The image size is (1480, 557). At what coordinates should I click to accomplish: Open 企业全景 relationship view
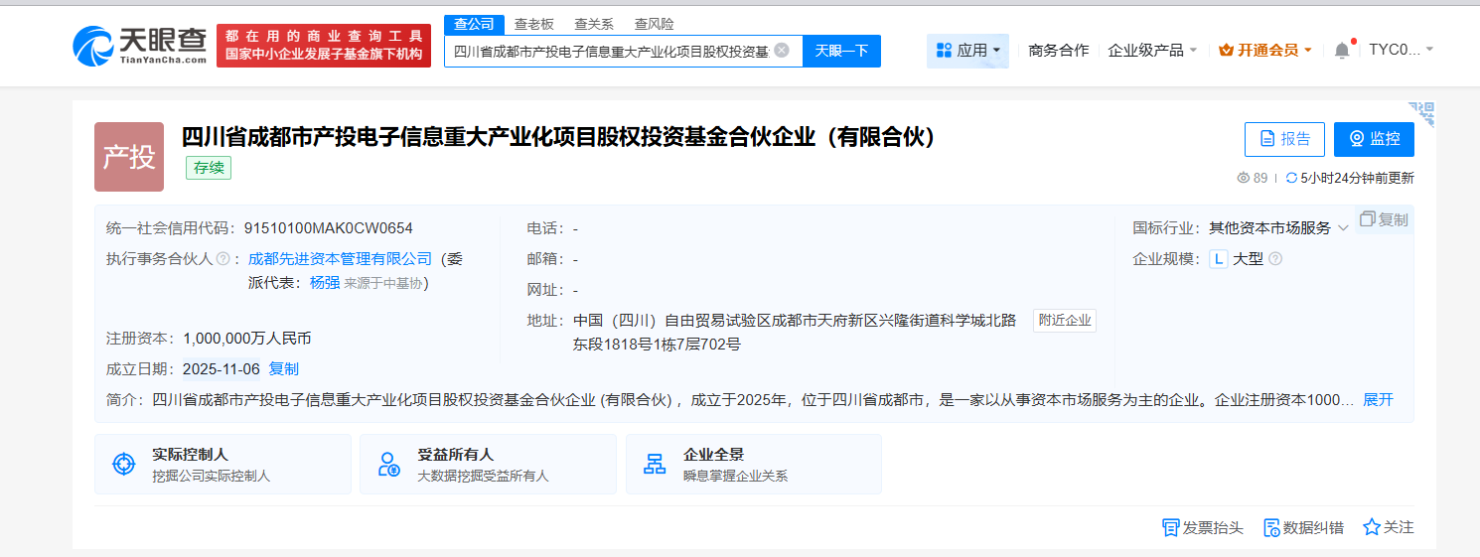(x=753, y=464)
